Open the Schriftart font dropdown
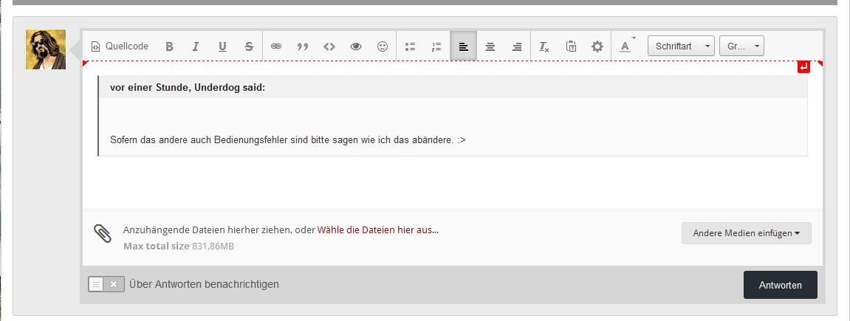850x321 pixels. (x=681, y=46)
